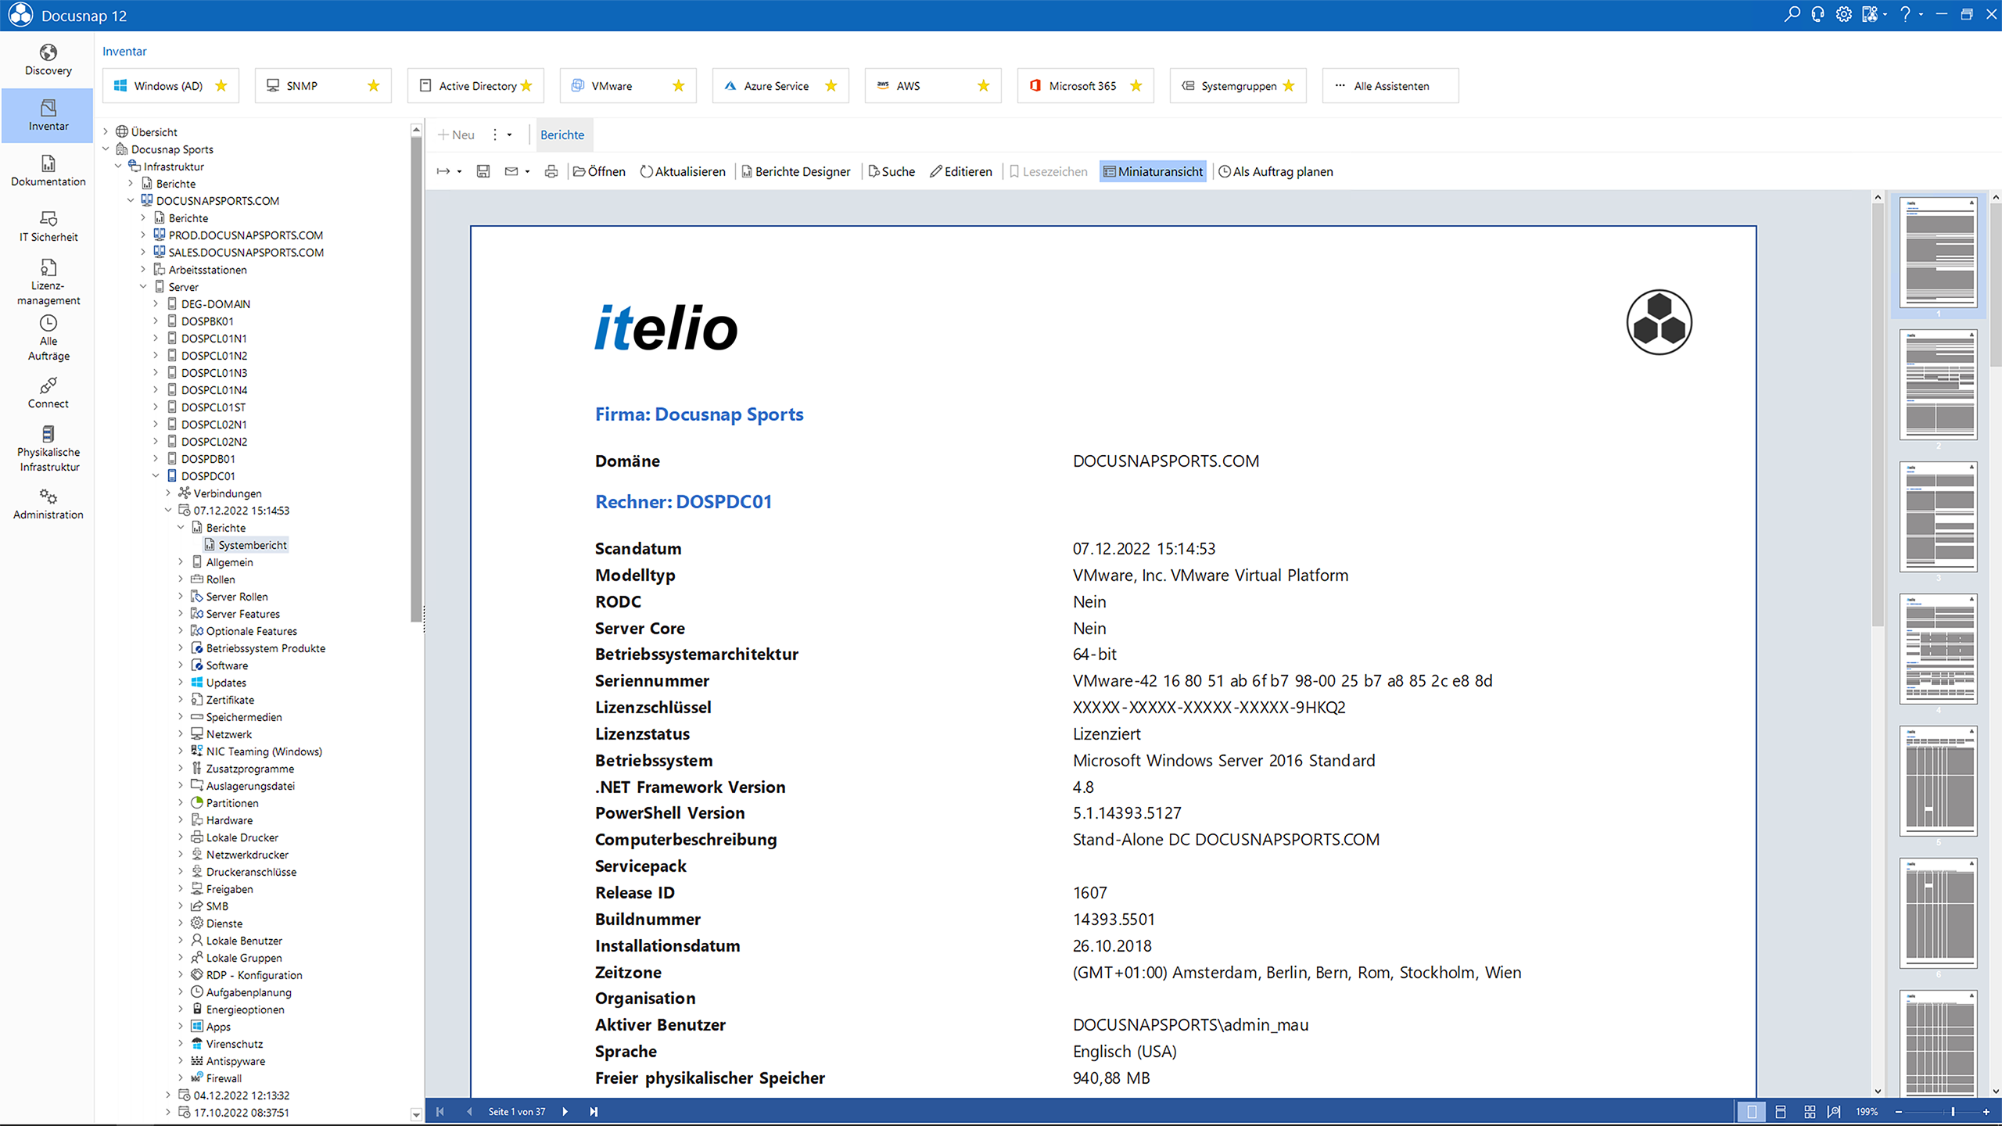Go to the first report page
The width and height of the screenshot is (2002, 1126).
tap(440, 1111)
